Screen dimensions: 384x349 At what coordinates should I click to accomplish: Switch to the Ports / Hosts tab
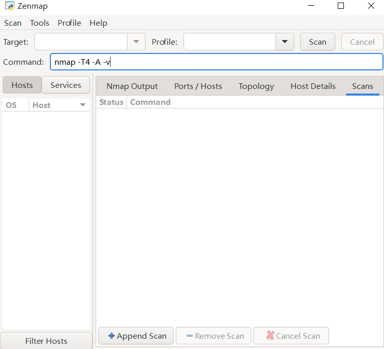(198, 86)
